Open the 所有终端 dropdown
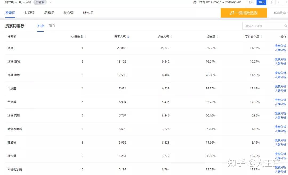The height and width of the screenshot is (175, 288). (280, 13)
